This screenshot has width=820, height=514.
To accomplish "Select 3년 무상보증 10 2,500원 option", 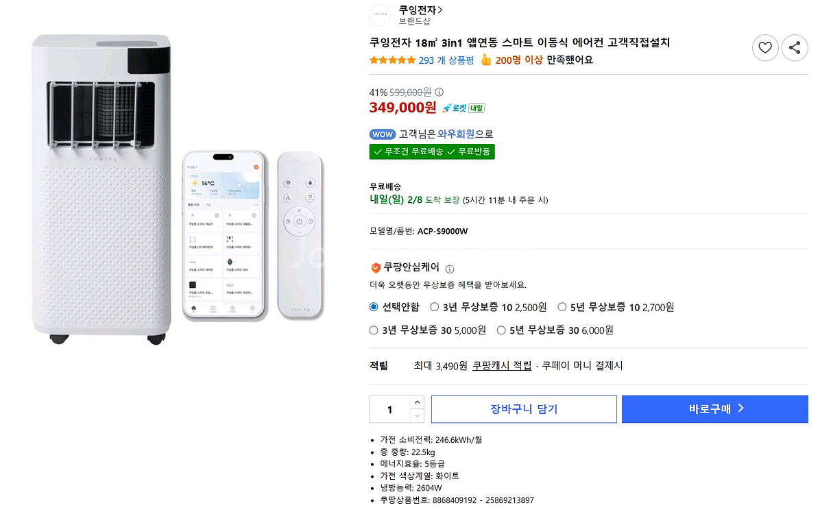I will tap(435, 307).
